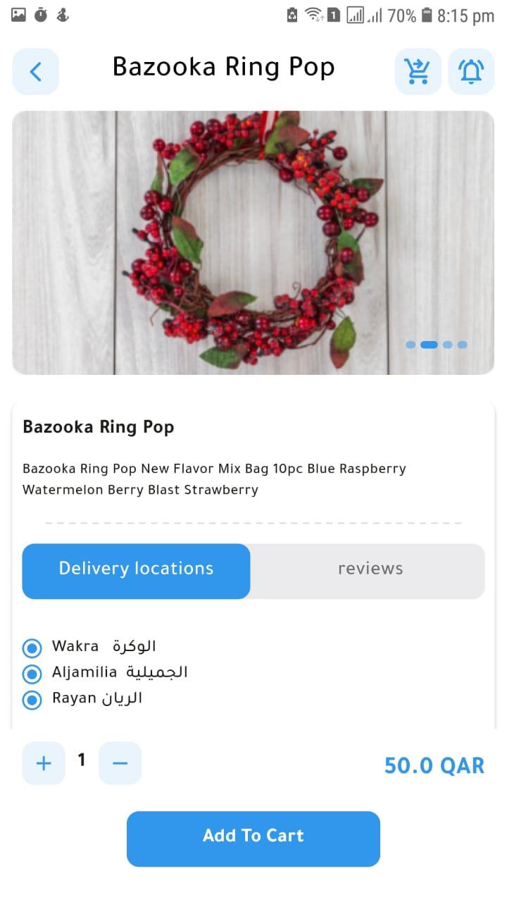
Task: Tap the 50.0 QAR price label
Action: click(x=434, y=765)
